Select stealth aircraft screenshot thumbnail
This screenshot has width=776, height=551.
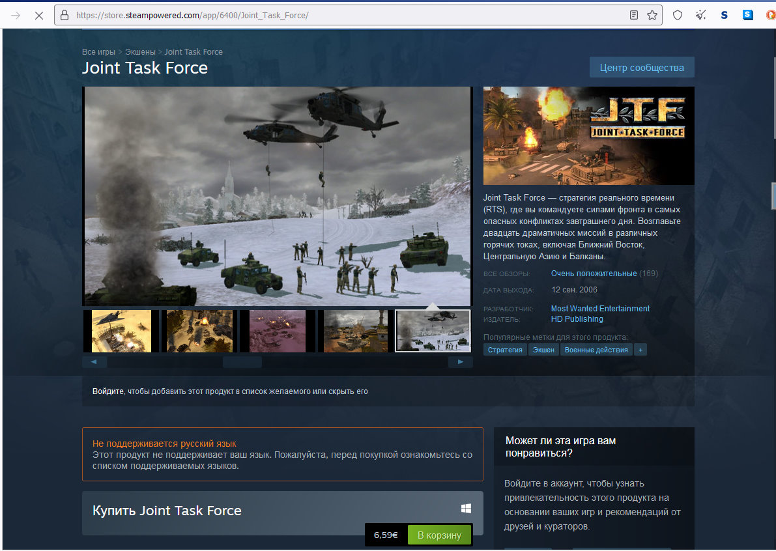coord(121,331)
